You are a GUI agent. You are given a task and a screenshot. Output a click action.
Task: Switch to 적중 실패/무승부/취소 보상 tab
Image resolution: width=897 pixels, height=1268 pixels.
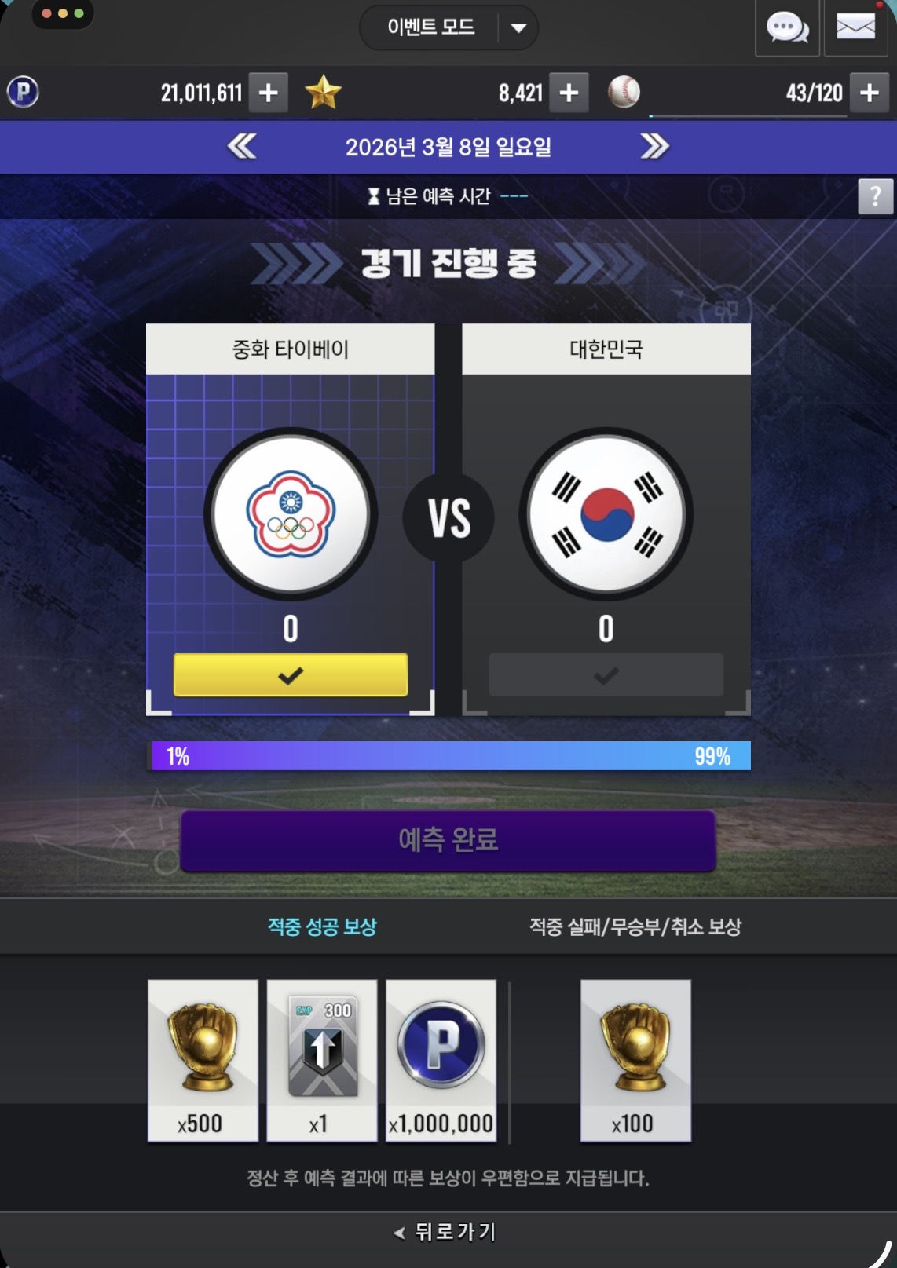pyautogui.click(x=635, y=926)
